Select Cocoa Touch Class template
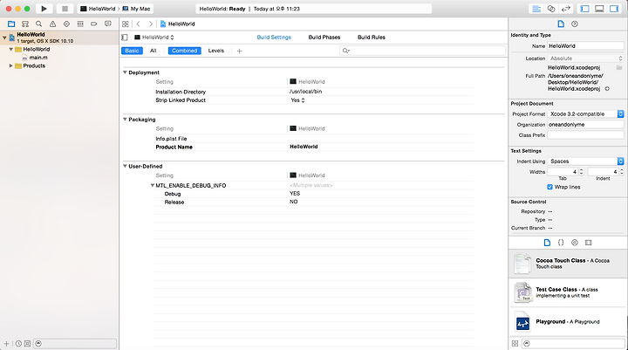628x350 pixels. coord(568,264)
